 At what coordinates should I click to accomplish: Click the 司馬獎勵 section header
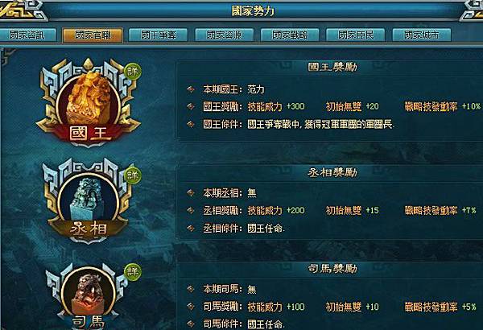(x=332, y=268)
